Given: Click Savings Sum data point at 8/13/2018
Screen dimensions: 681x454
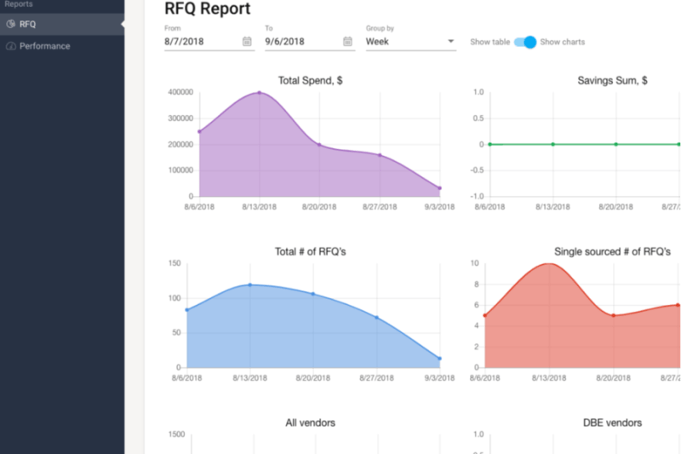Looking at the screenshot, I should pyautogui.click(x=552, y=144).
